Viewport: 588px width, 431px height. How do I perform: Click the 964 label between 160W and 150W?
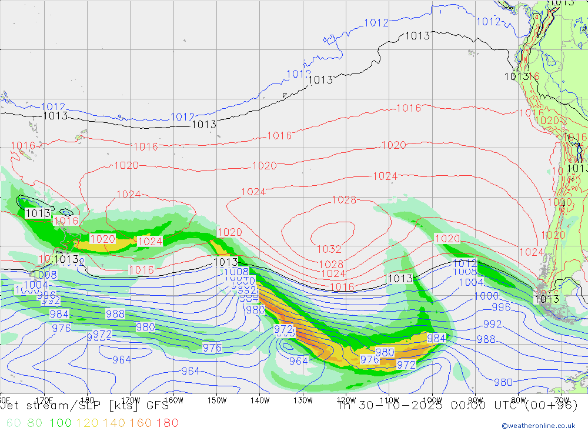pyautogui.click(x=191, y=371)
